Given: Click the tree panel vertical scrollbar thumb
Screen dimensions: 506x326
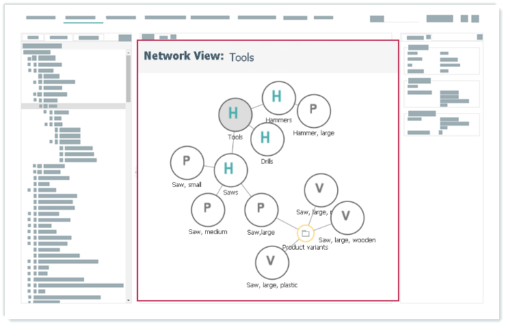Looking at the screenshot, I should [x=128, y=78].
